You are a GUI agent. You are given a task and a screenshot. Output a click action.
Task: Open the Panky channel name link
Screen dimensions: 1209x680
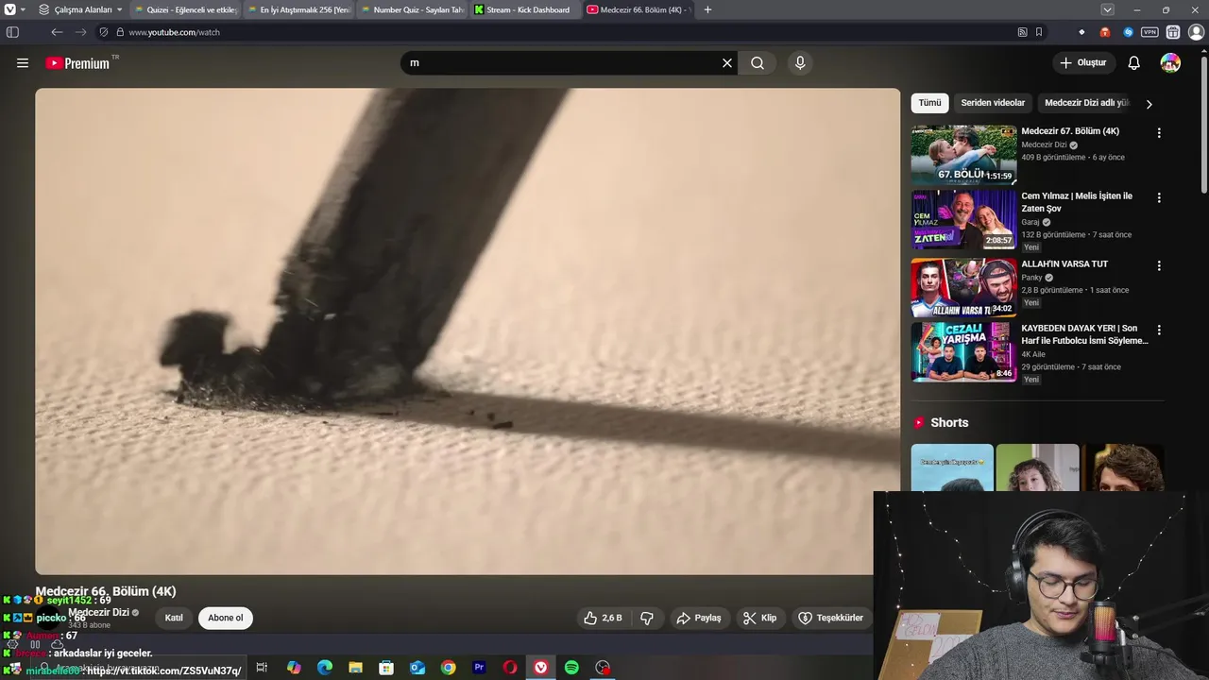(1031, 278)
